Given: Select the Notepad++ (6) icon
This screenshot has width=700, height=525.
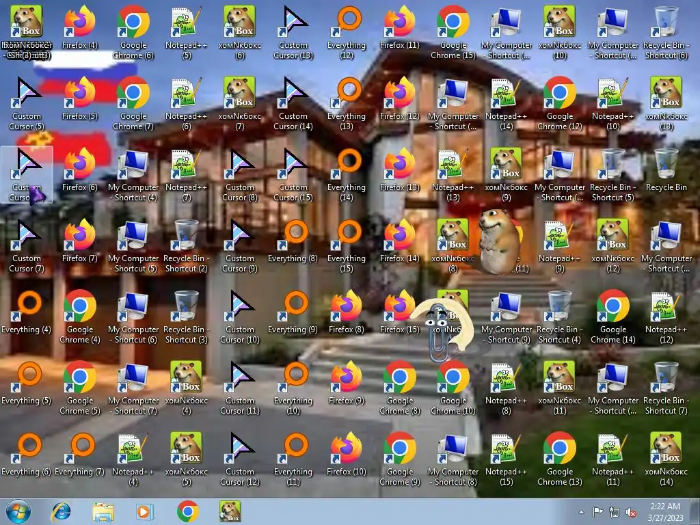Looking at the screenshot, I should (186, 103).
